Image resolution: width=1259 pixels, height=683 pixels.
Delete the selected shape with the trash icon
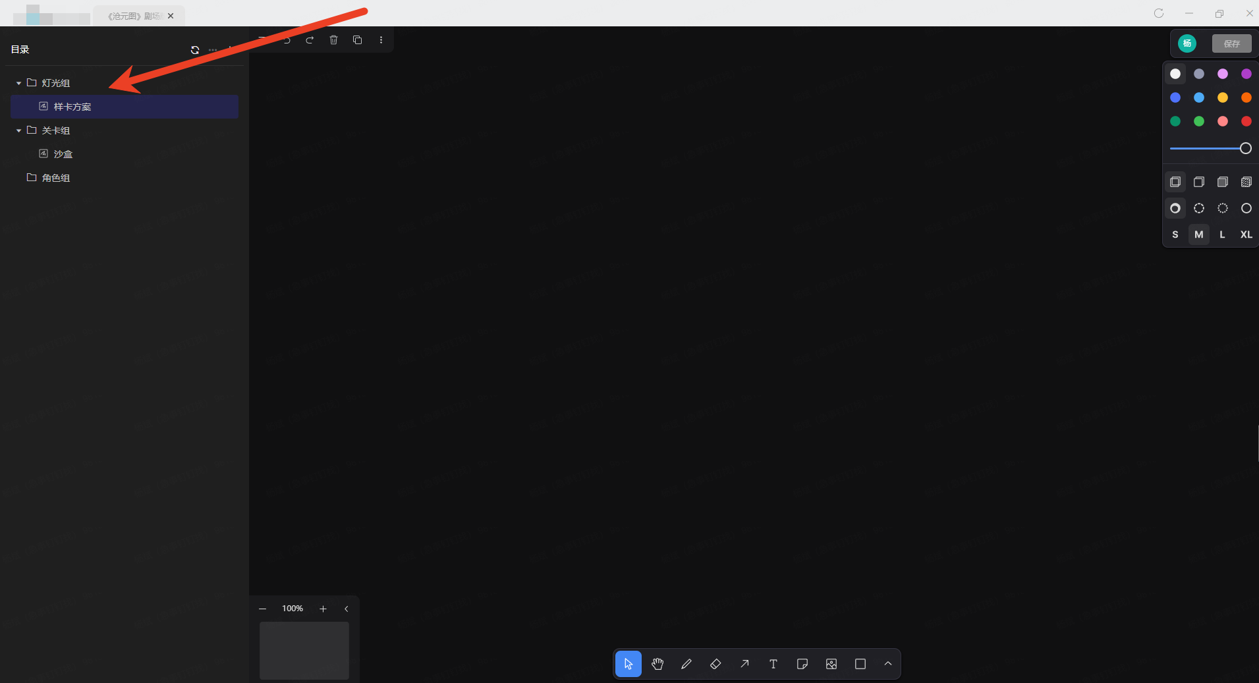pyautogui.click(x=333, y=40)
